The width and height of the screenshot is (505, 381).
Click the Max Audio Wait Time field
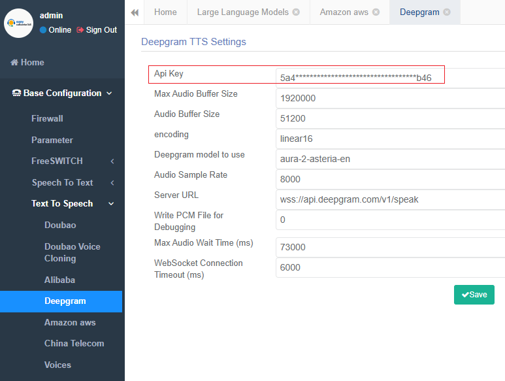click(390, 247)
